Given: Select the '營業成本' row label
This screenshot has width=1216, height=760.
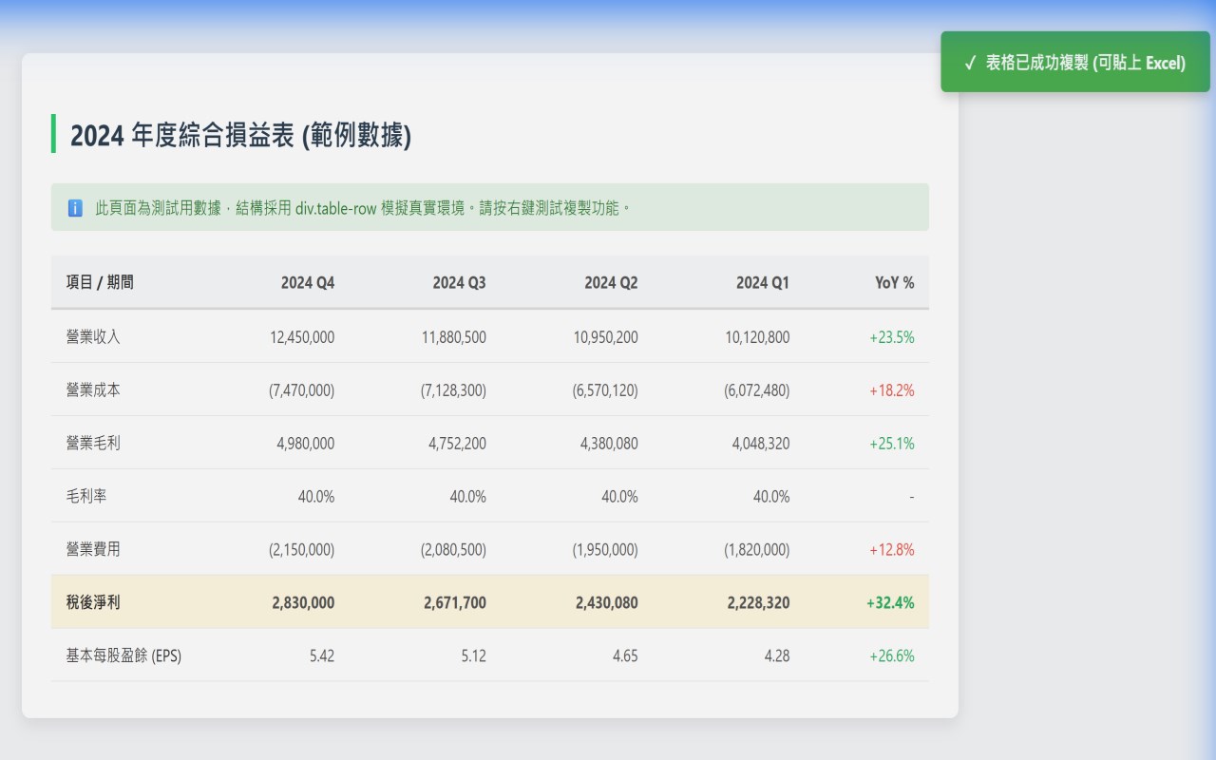Looking at the screenshot, I should (93, 389).
